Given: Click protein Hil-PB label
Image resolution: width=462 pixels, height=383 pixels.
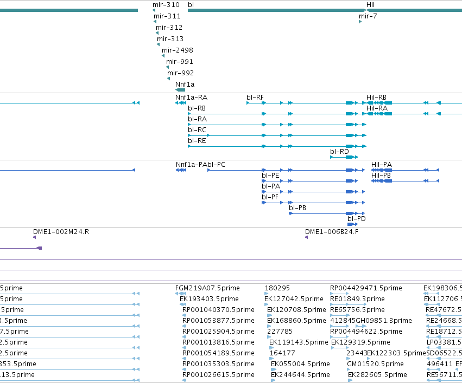Looking at the screenshot, I should pyautogui.click(x=381, y=176).
